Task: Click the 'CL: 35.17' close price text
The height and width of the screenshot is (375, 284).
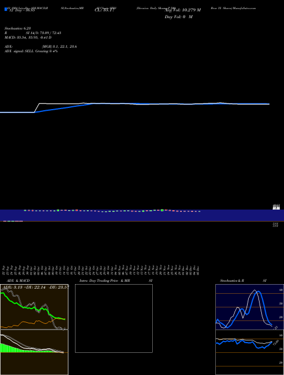Action: coord(105,10)
